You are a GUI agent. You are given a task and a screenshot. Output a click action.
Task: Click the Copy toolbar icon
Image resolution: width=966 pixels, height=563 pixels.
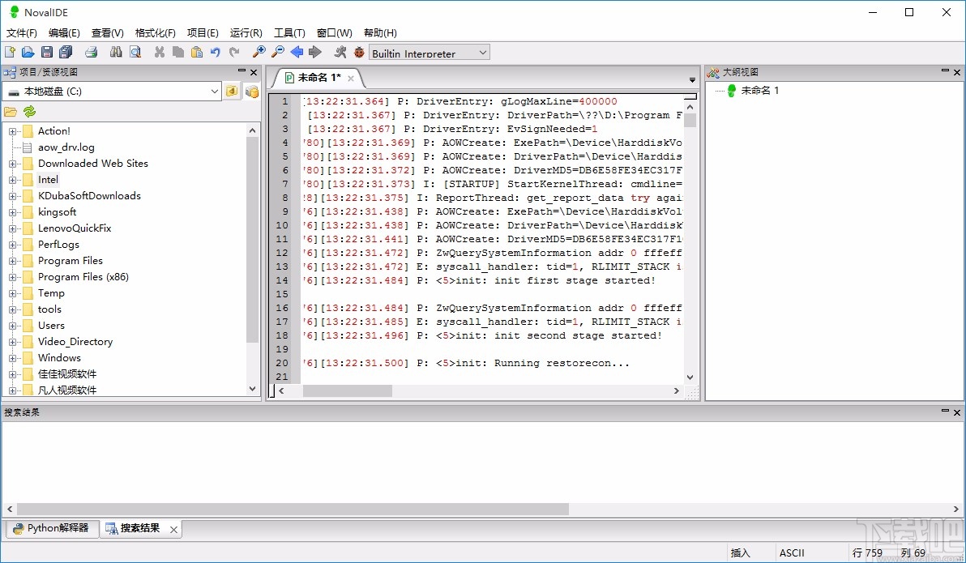178,53
